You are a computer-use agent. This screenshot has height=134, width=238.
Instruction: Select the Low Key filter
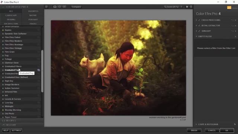pos(9,103)
